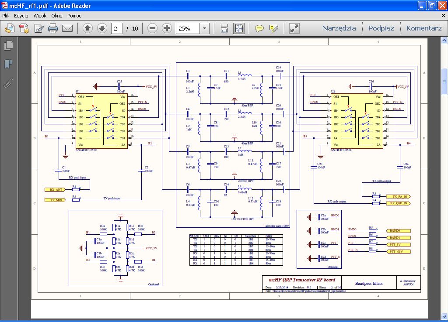This screenshot has height=322, width=448.
Task: Show the page thumbnails side panel
Action: pos(8,45)
